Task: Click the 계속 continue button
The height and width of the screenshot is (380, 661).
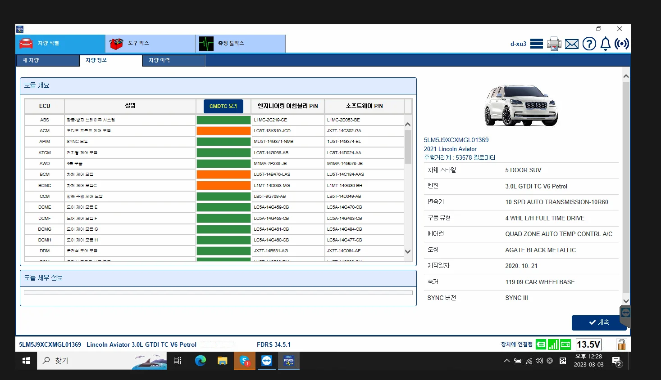Action: click(x=599, y=322)
